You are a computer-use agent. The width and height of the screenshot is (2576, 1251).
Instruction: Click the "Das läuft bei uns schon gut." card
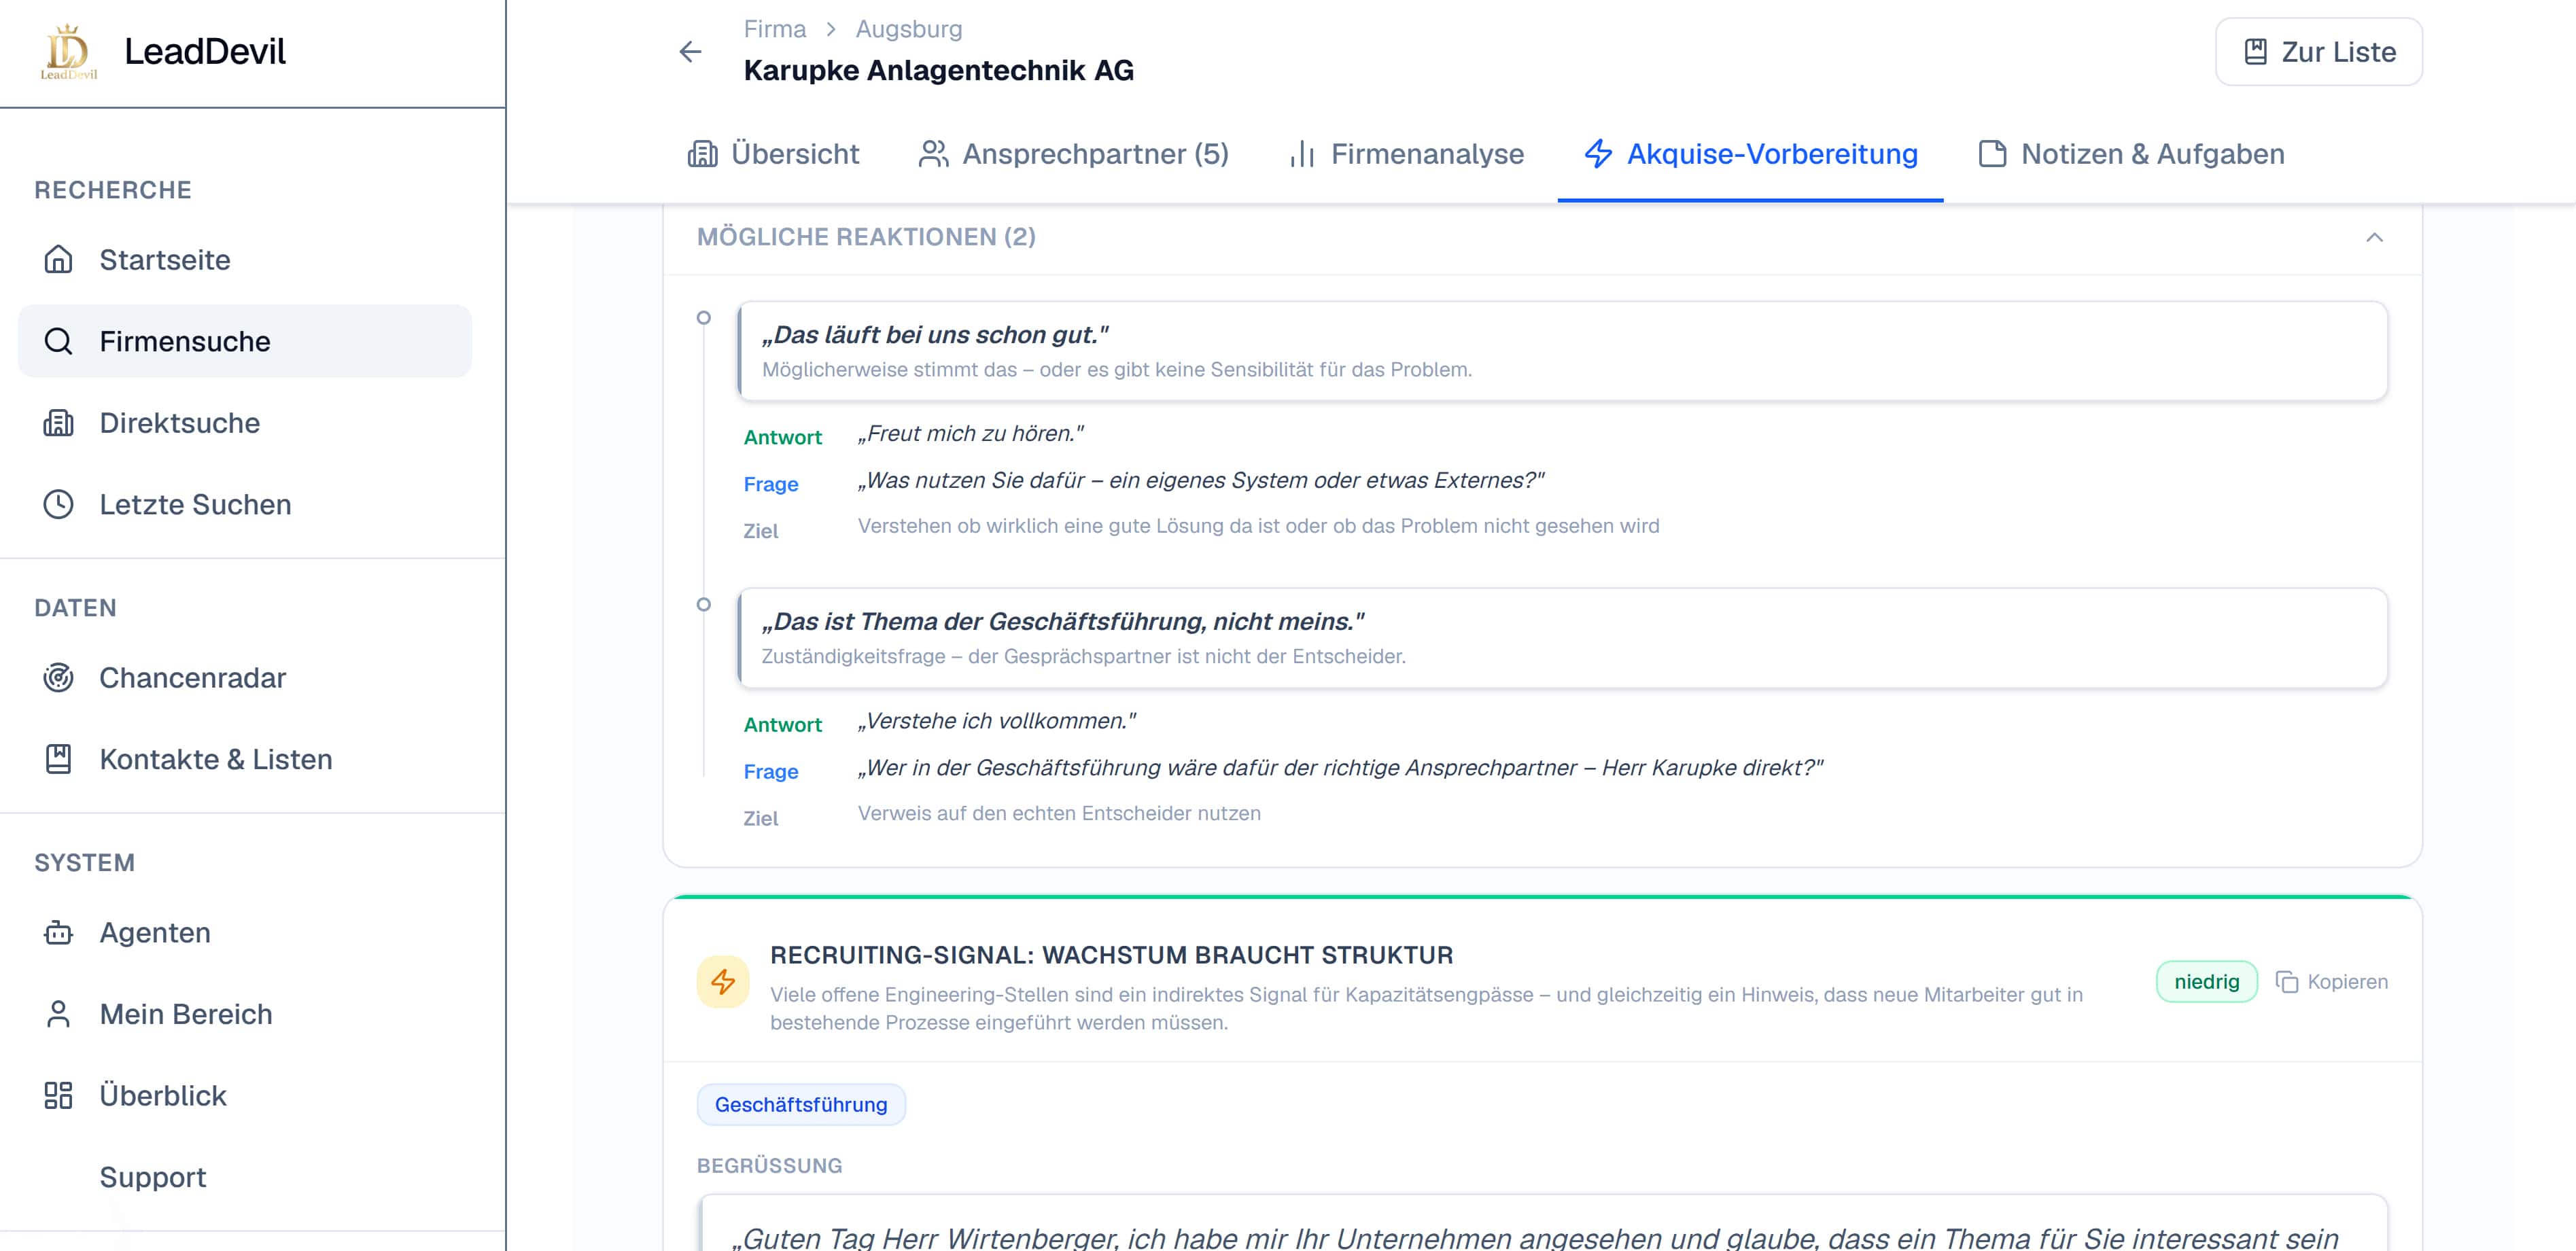[1563, 351]
